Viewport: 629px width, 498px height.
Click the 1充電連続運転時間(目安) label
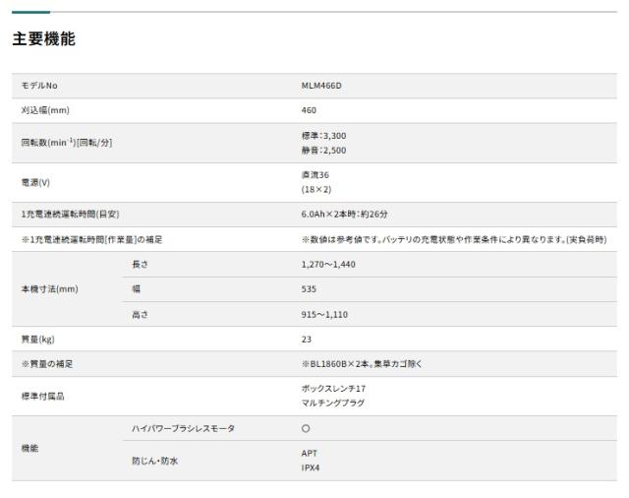tap(70, 214)
